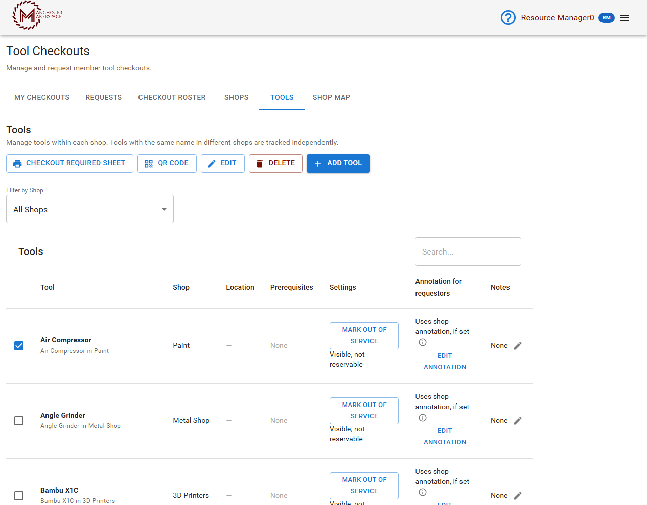Click the Paint shop cell
This screenshot has height=505, width=647.
(181, 345)
